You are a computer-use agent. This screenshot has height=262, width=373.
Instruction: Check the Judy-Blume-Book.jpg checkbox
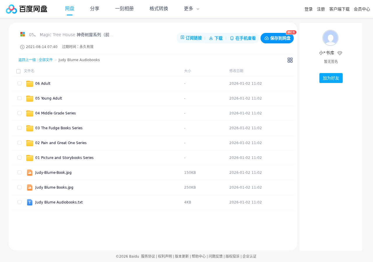pyautogui.click(x=20, y=172)
